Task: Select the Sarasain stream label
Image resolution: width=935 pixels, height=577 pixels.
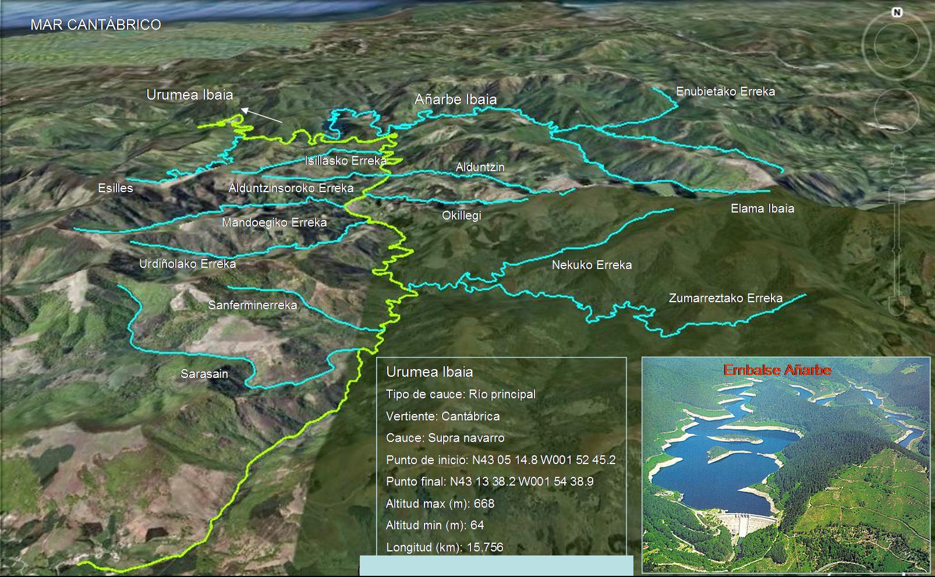Action: [204, 374]
